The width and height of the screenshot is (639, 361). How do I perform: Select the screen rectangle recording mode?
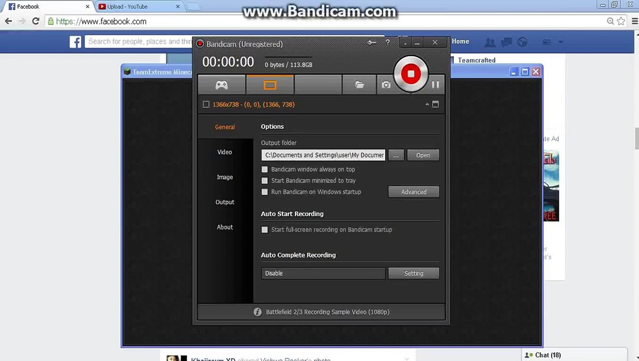pyautogui.click(x=270, y=85)
